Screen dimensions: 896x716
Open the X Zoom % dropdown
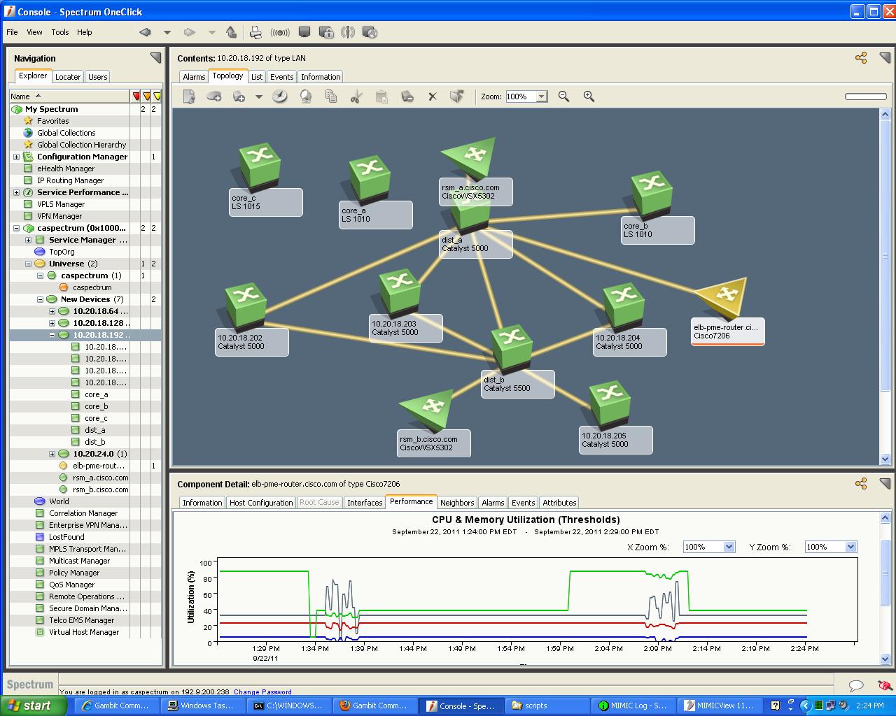click(x=729, y=547)
